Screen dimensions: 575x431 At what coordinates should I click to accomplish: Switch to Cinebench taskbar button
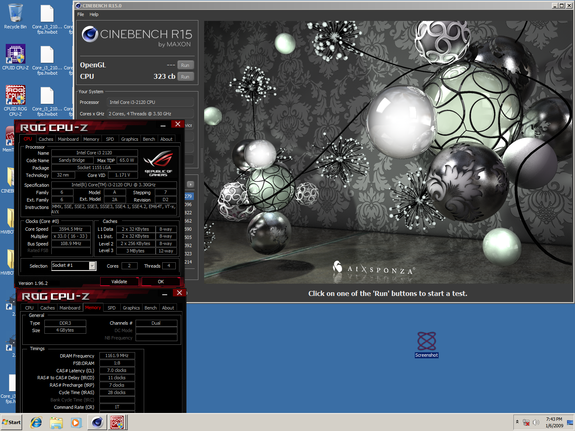coord(97,422)
